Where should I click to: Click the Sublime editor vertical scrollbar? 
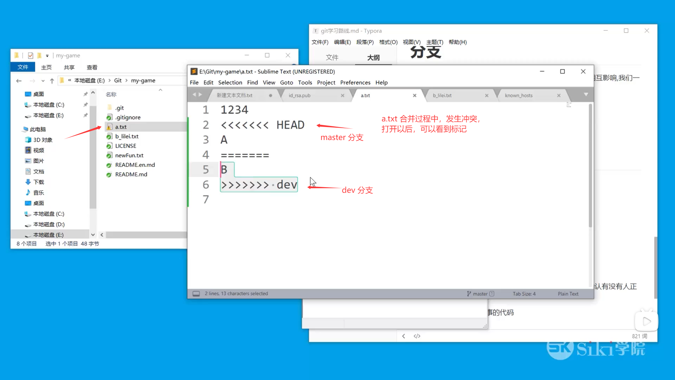click(590, 165)
